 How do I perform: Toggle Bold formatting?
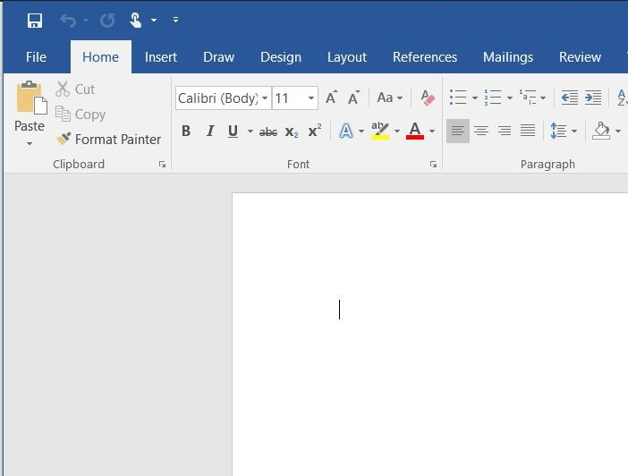186,132
